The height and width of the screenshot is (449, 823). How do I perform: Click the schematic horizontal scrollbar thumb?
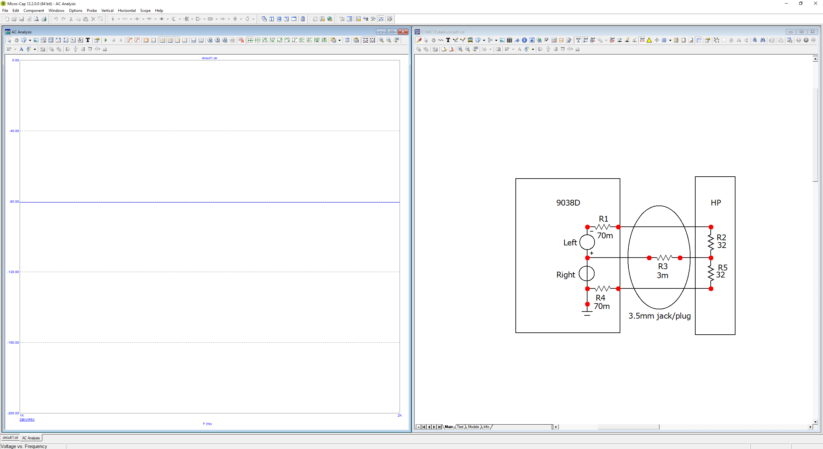click(628, 427)
